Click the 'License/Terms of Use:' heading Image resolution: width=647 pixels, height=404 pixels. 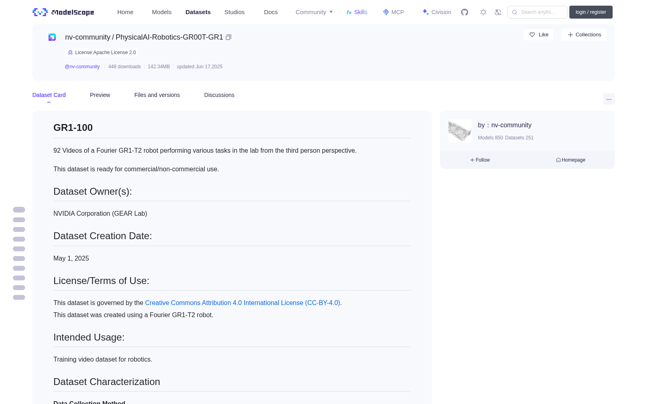pos(101,281)
